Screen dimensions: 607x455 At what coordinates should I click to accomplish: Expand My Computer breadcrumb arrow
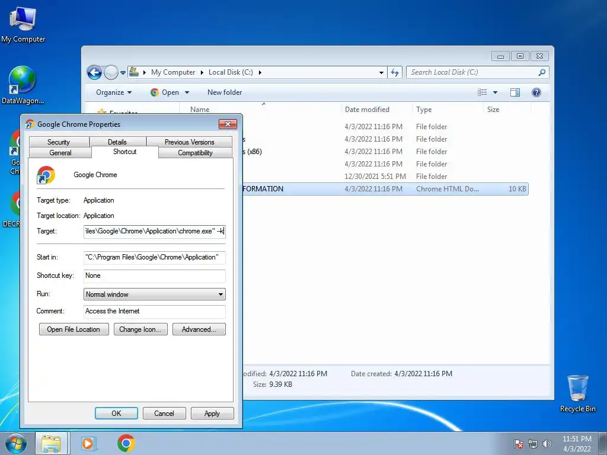click(202, 72)
